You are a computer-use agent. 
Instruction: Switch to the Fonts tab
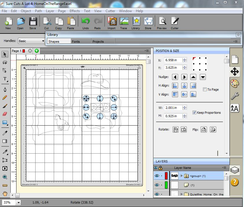pos(76,42)
